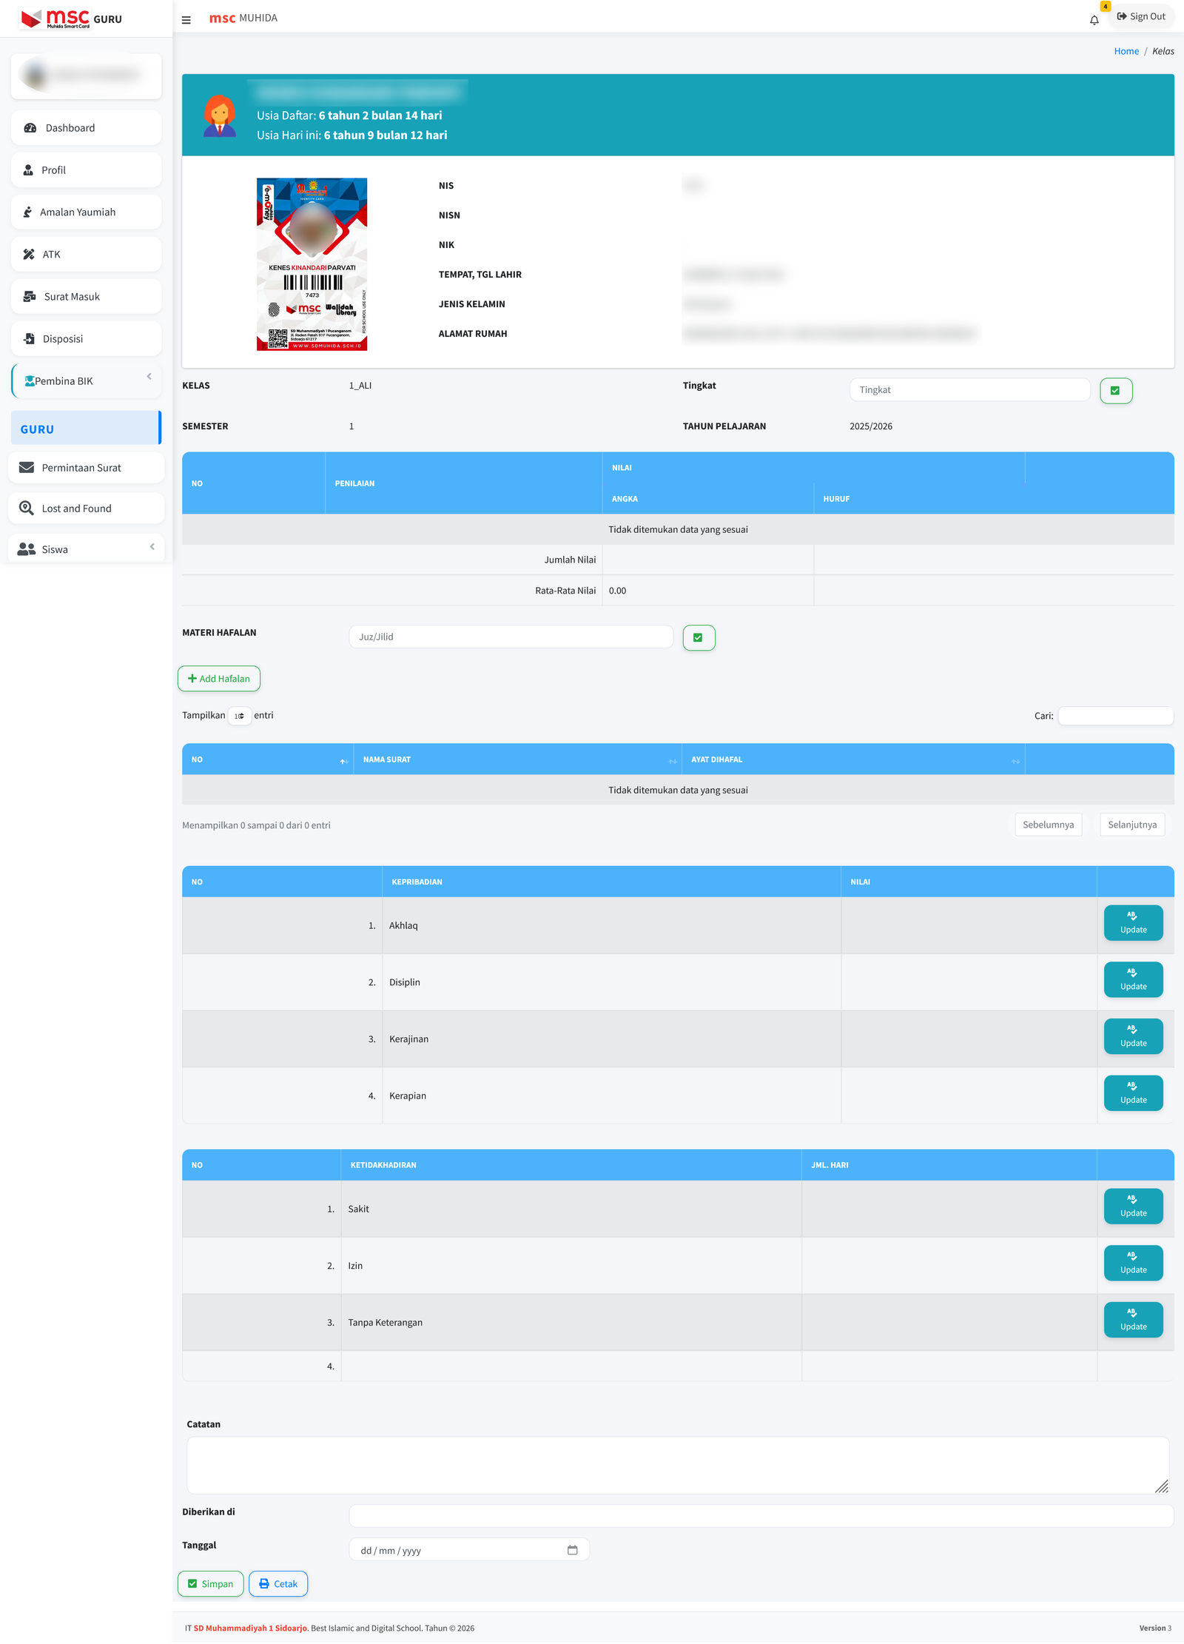The width and height of the screenshot is (1184, 1644).
Task: Open the Tanggal date picker
Action: pyautogui.click(x=573, y=1549)
